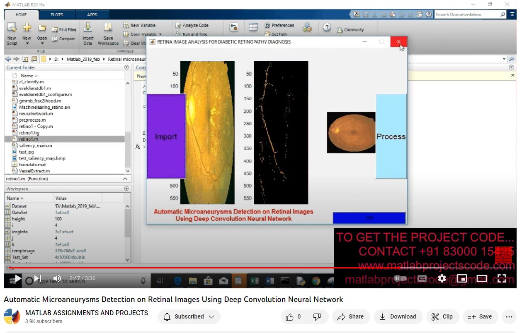Open YouTube player settings gear

(x=442, y=278)
